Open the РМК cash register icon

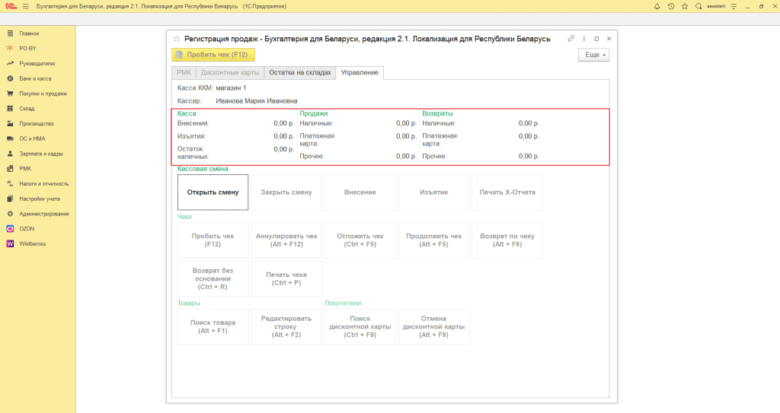point(10,169)
